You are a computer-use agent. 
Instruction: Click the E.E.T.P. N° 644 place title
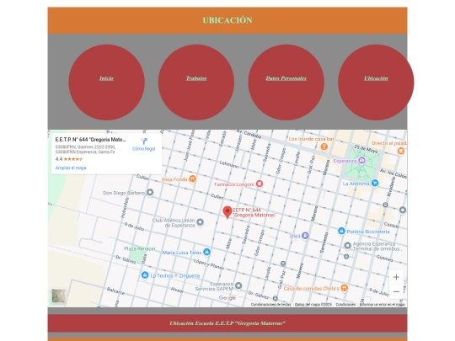pyautogui.click(x=90, y=140)
